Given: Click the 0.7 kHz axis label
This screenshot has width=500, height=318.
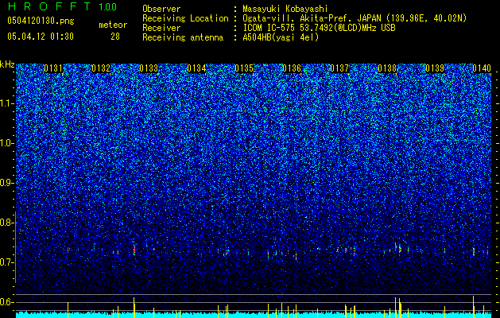Looking at the screenshot, I should coord(7,262).
